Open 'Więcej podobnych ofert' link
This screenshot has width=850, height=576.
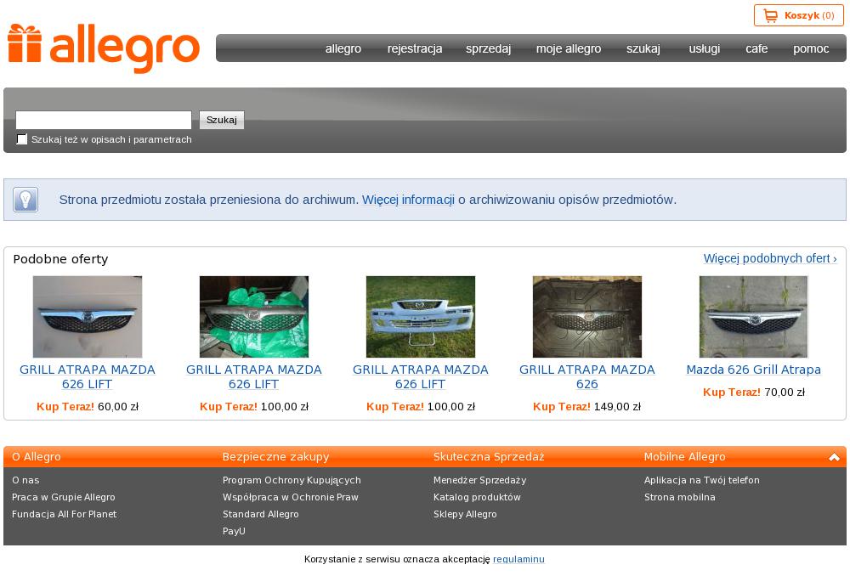pyautogui.click(x=770, y=258)
